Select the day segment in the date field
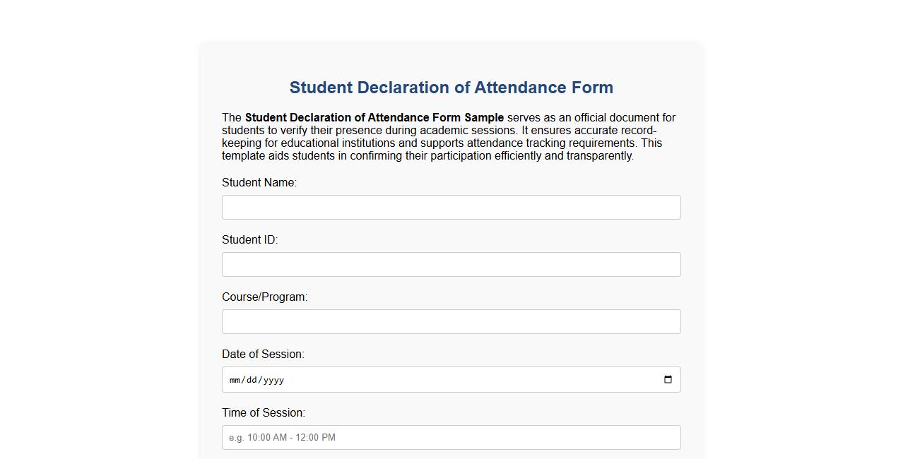This screenshot has width=903, height=459. [253, 379]
